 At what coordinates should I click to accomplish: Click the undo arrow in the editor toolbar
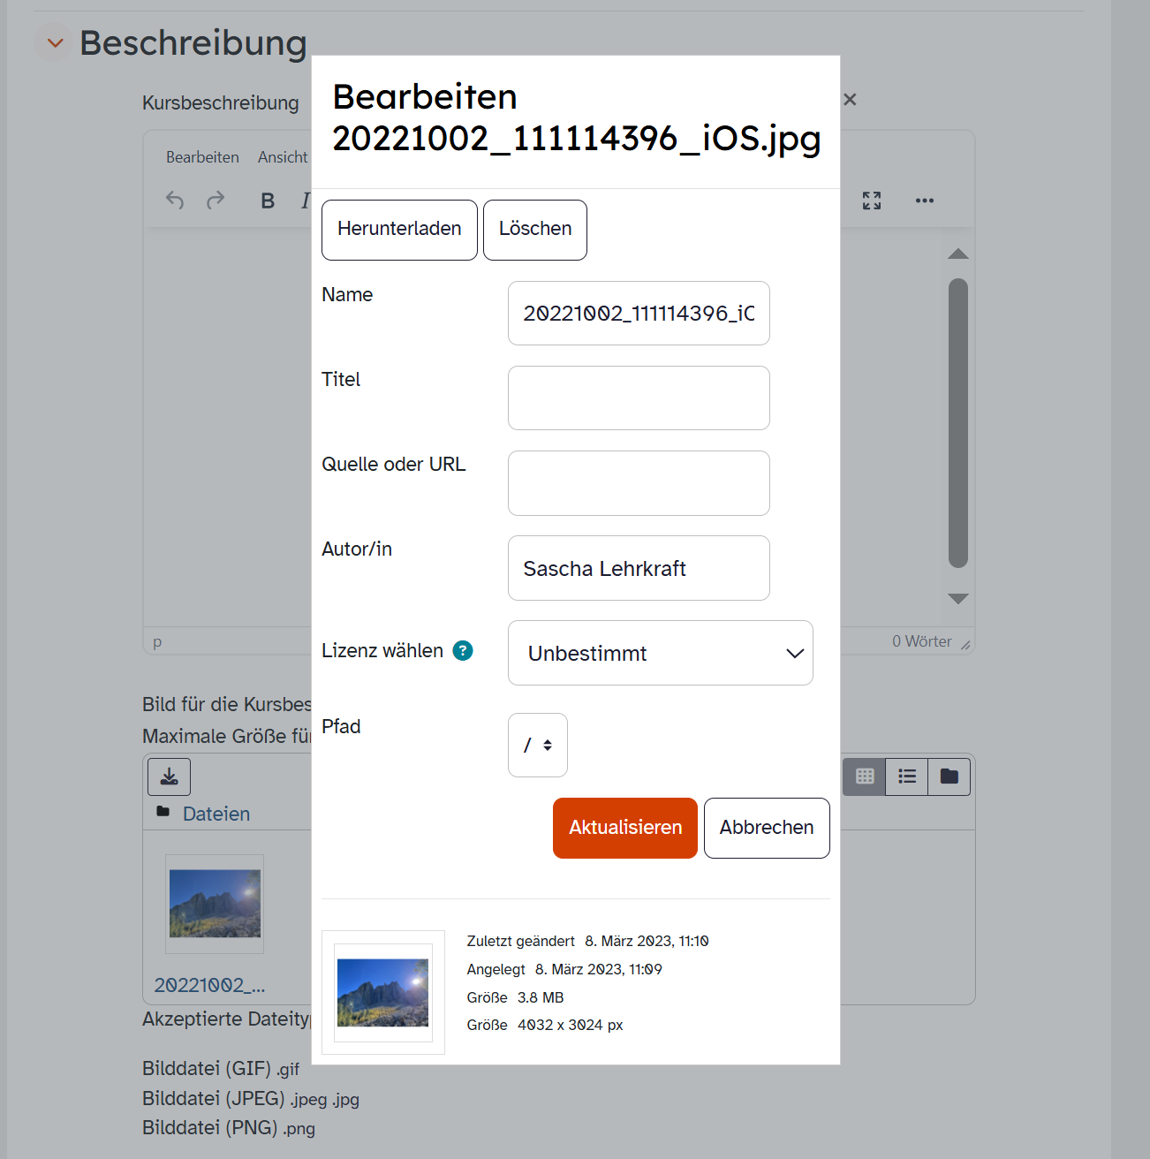click(175, 201)
